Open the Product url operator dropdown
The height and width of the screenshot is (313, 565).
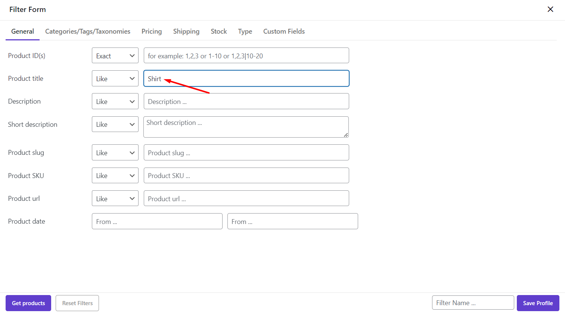[x=115, y=199]
